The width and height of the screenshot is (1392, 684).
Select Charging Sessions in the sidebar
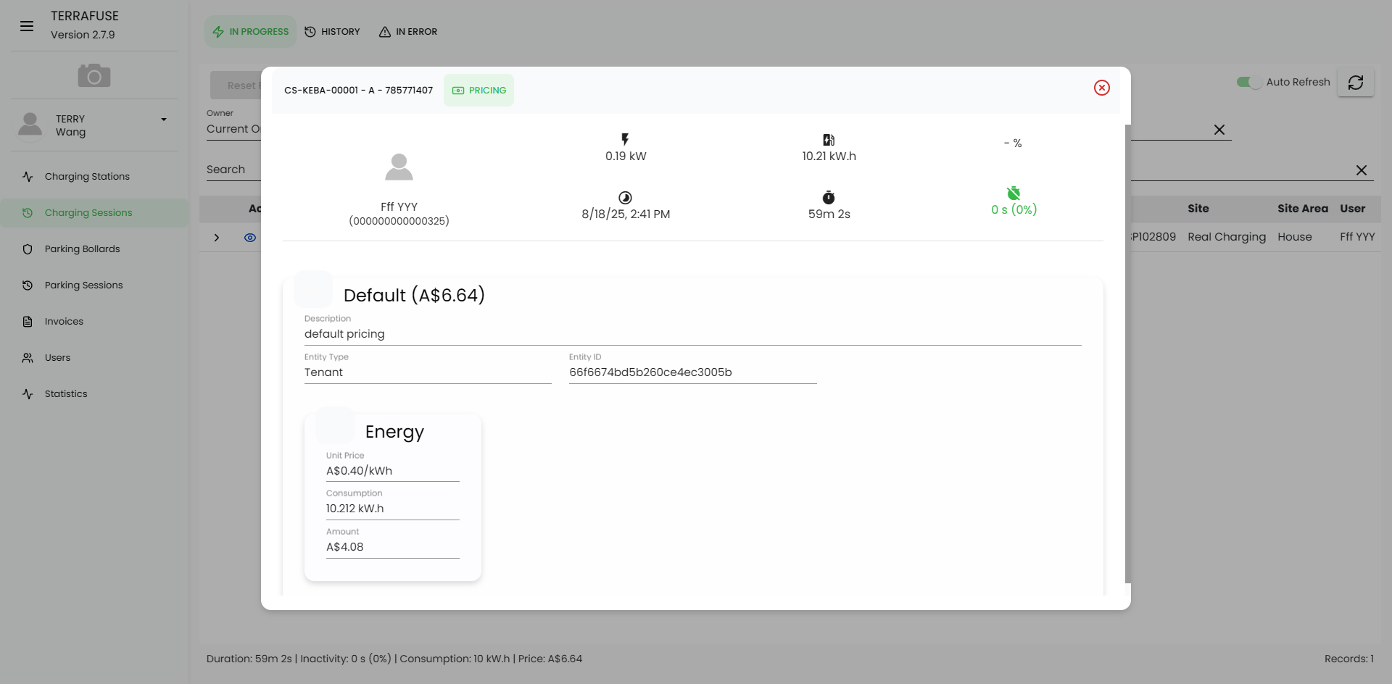tap(88, 212)
